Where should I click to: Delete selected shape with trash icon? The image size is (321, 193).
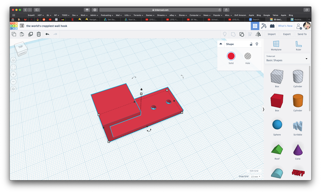coord(39,34)
